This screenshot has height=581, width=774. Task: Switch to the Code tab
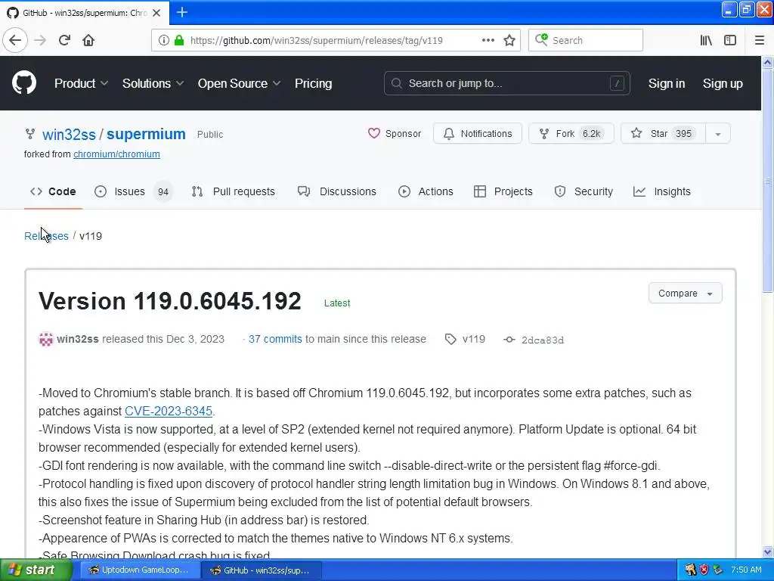click(x=53, y=191)
